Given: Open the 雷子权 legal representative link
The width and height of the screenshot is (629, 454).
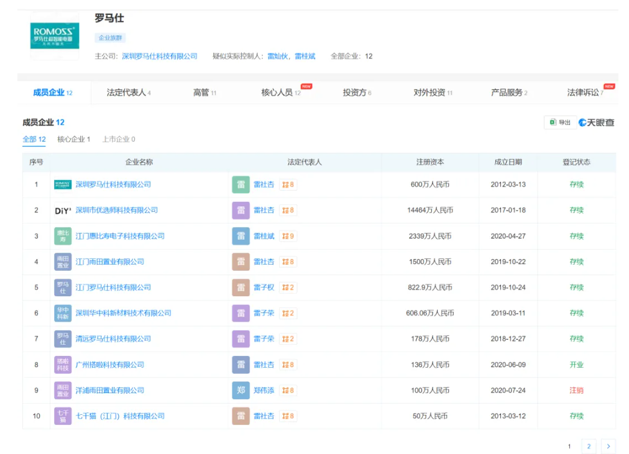Looking at the screenshot, I should [264, 288].
